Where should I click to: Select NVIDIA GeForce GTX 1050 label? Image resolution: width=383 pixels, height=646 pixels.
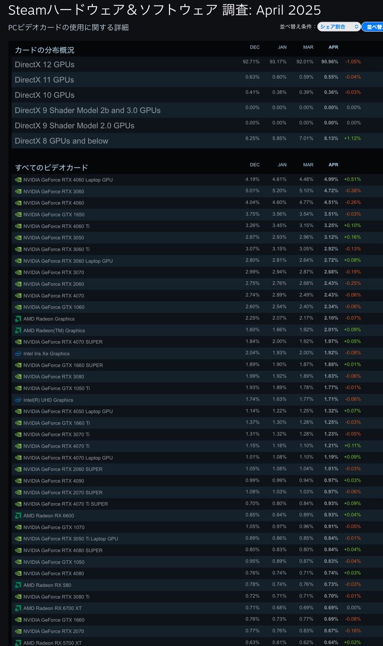(x=53, y=562)
